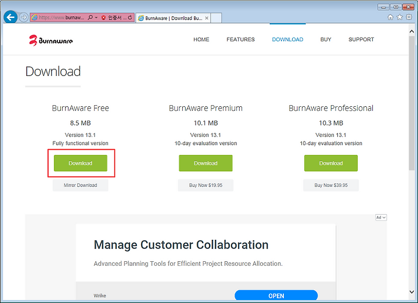The image size is (418, 303).
Task: Click Fully functional version text
Action: click(81, 143)
